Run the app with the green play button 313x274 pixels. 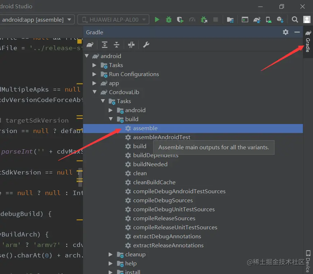pyautogui.click(x=157, y=19)
